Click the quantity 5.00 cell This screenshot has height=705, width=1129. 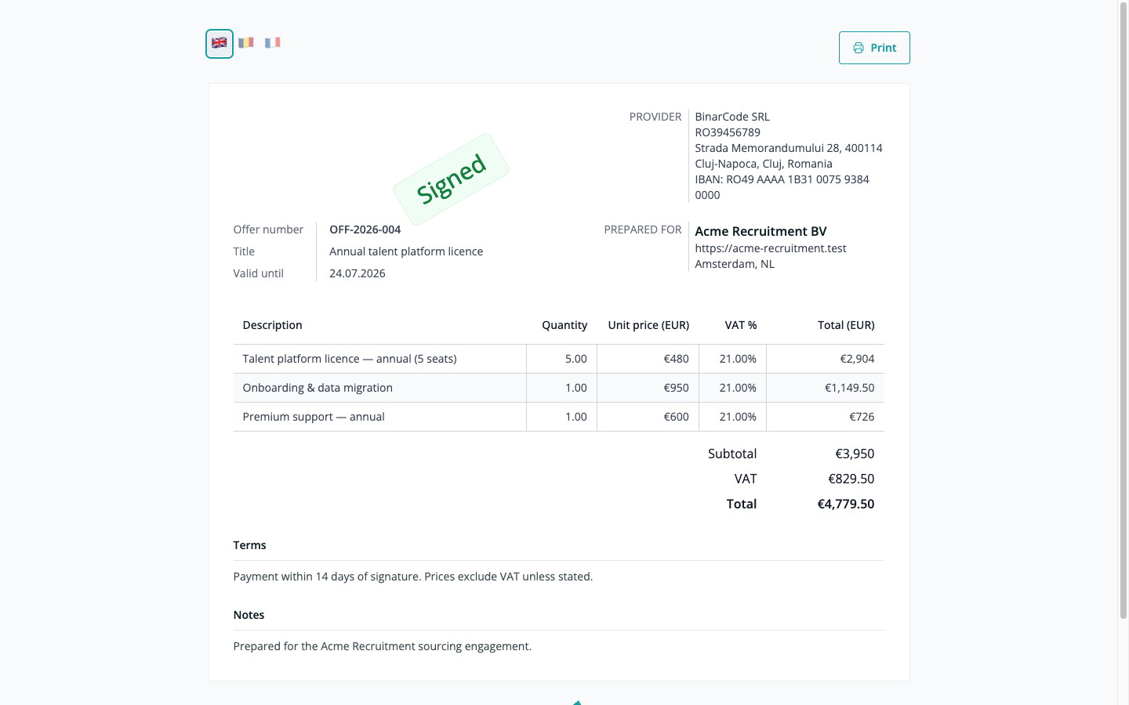point(561,359)
